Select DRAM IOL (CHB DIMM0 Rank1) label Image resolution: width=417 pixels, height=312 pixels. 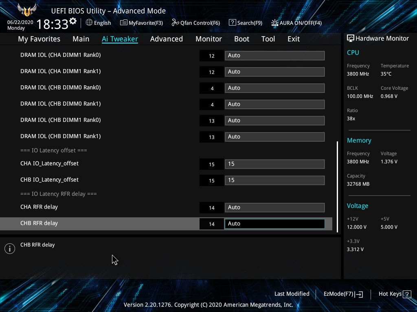61,104
